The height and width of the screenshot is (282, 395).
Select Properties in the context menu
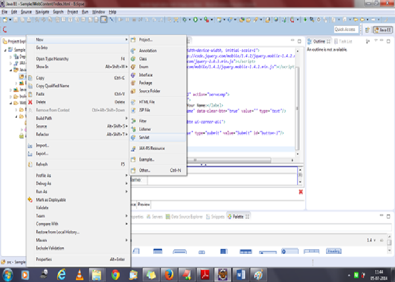[78, 259]
